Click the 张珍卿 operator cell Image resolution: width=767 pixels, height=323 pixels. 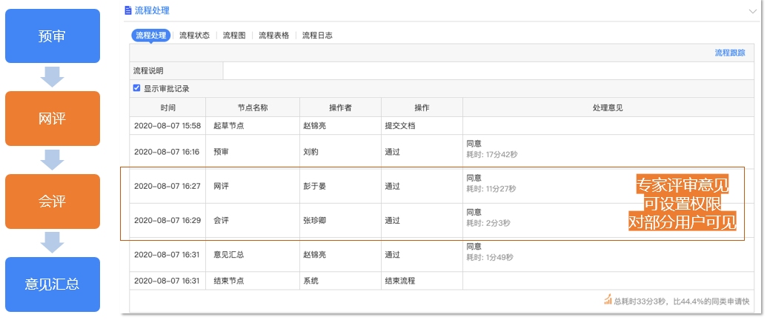[x=340, y=220]
